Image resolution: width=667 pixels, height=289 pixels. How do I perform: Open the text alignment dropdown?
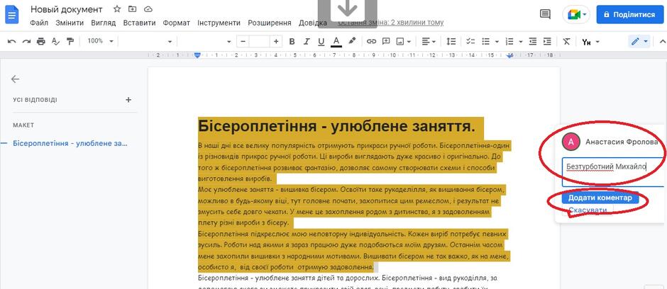429,41
